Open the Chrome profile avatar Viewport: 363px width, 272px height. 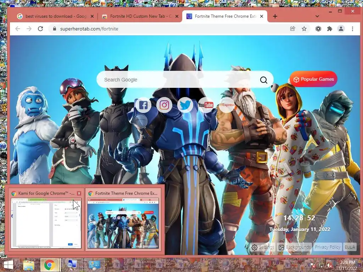pos(341,29)
